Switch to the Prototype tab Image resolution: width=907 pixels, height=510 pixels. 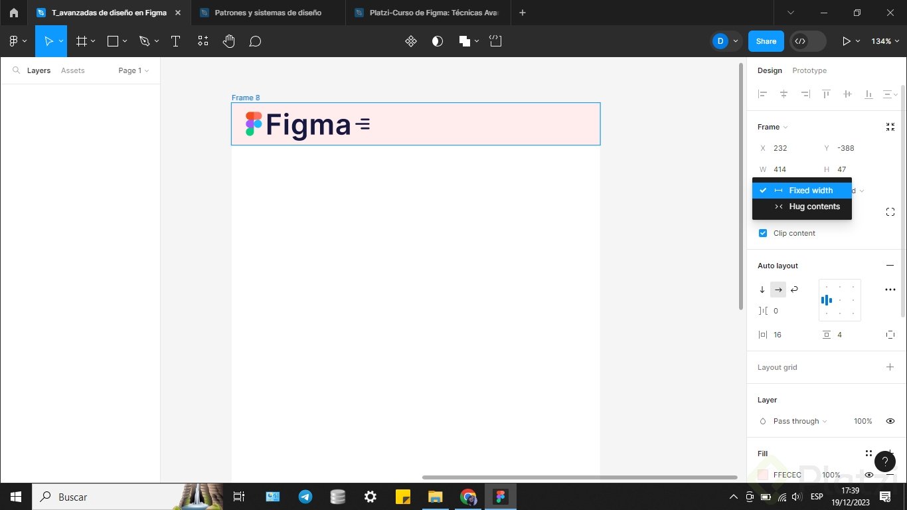click(x=809, y=70)
